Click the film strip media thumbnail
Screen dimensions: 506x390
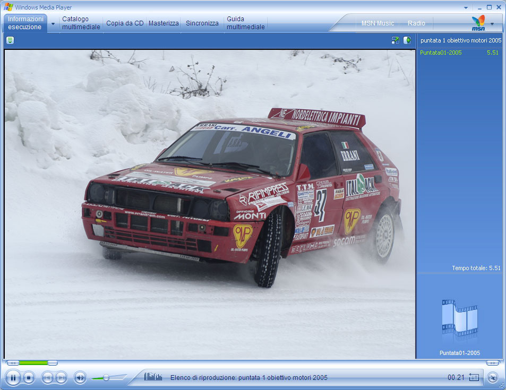[459, 318]
